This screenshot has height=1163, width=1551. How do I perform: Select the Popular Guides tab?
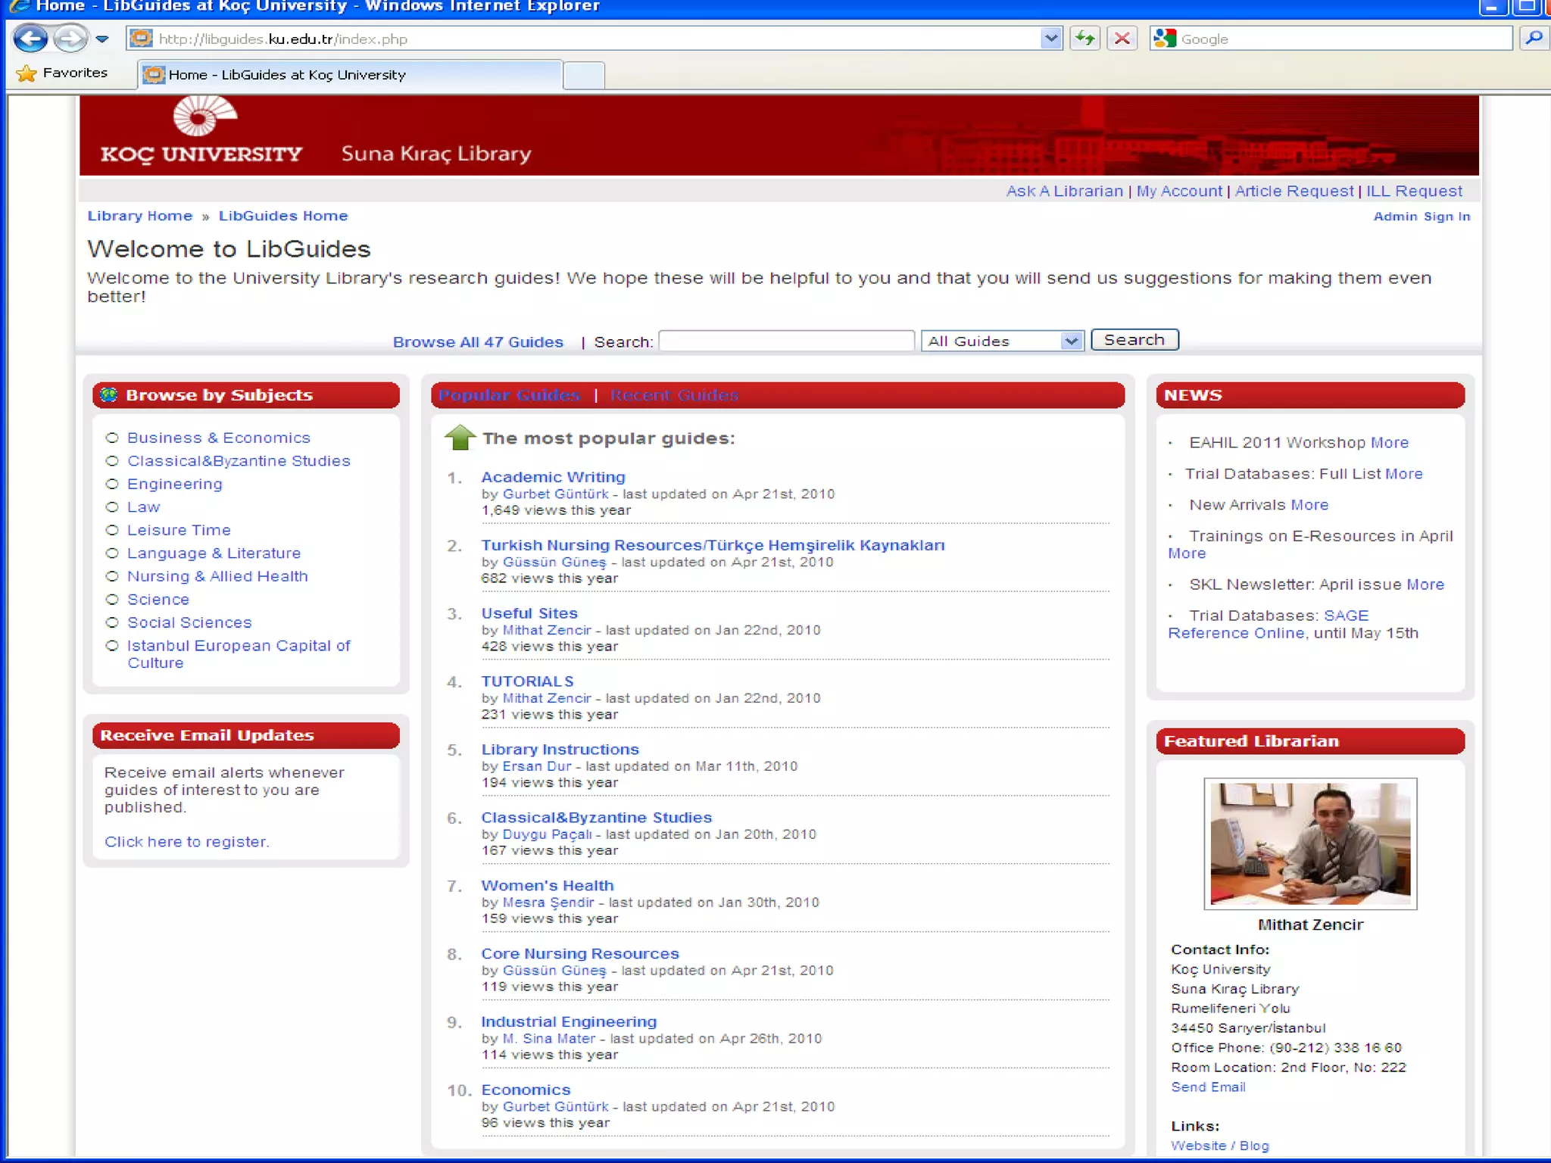point(509,395)
